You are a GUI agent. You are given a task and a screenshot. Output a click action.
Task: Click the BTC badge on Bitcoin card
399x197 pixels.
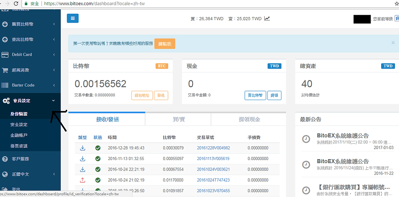pyautogui.click(x=162, y=66)
